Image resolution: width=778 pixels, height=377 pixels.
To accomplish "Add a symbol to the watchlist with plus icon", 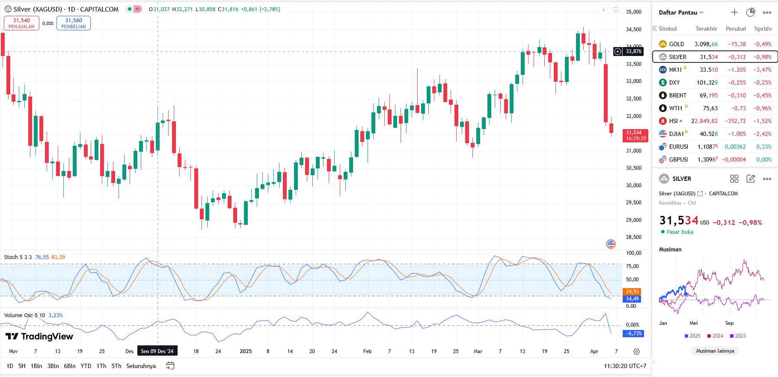I will [734, 12].
